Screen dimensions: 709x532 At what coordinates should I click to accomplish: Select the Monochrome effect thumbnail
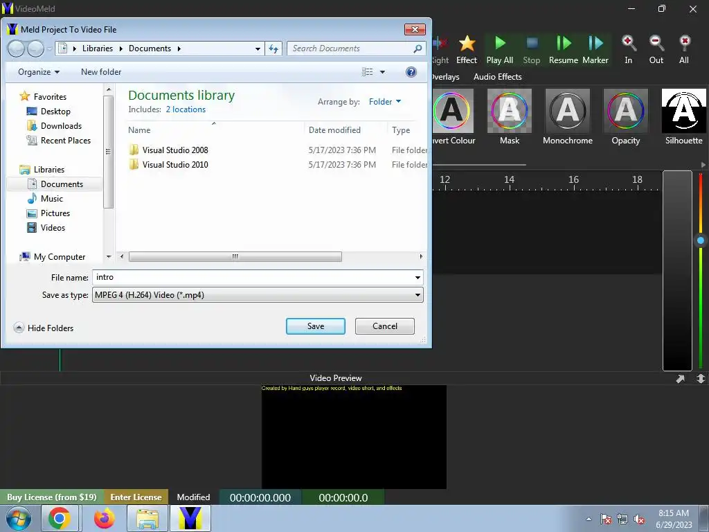[568, 110]
